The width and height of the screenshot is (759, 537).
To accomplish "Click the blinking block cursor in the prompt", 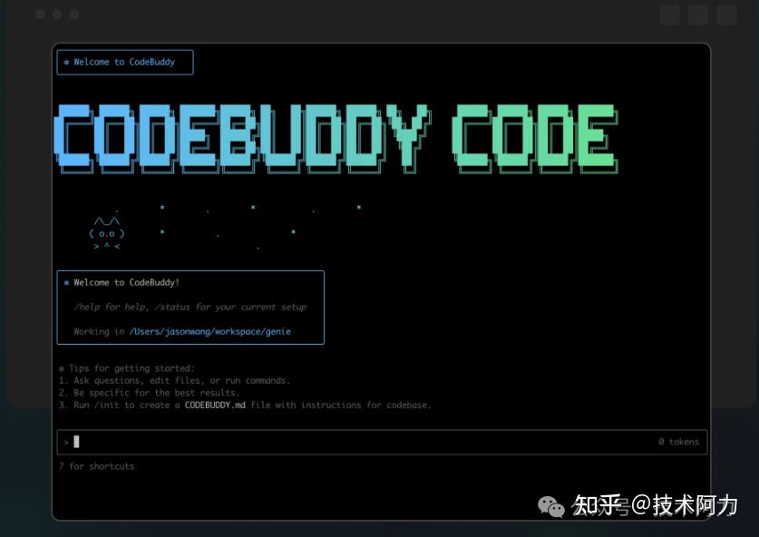I will pyautogui.click(x=76, y=442).
